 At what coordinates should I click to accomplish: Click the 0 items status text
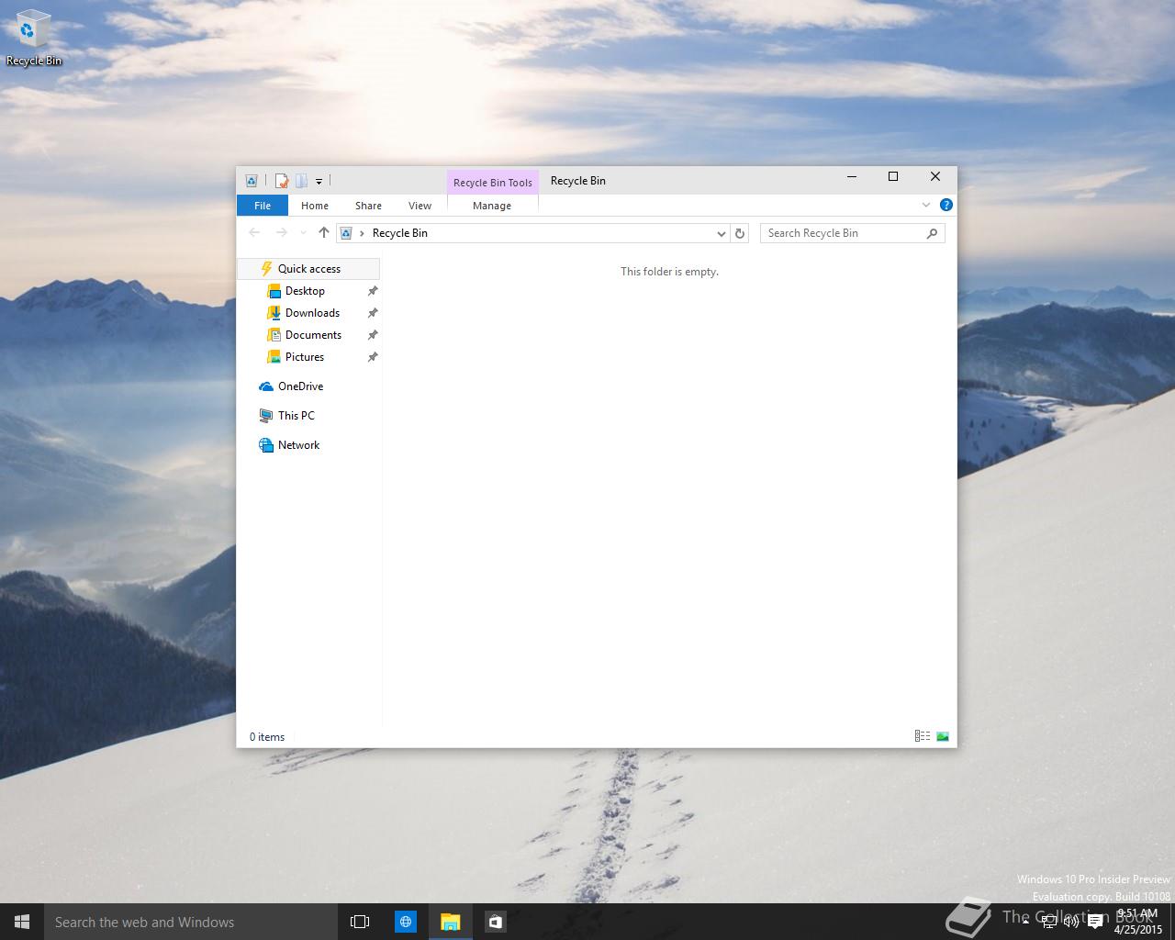(267, 737)
